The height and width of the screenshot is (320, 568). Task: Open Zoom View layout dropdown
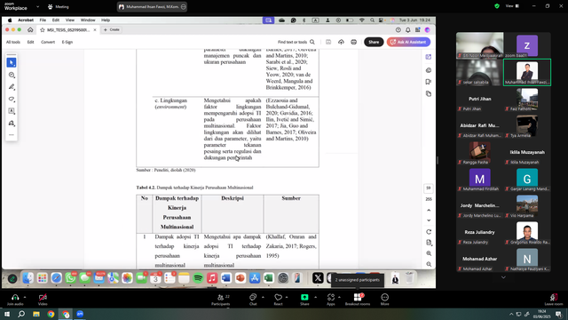pyautogui.click(x=512, y=6)
